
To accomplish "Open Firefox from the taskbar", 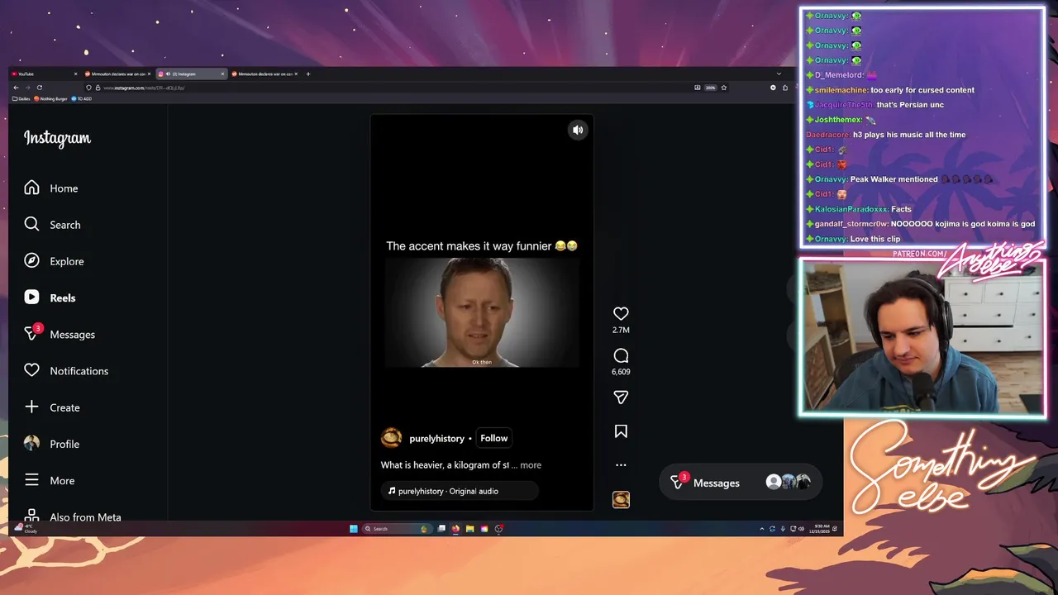I will pyautogui.click(x=455, y=529).
